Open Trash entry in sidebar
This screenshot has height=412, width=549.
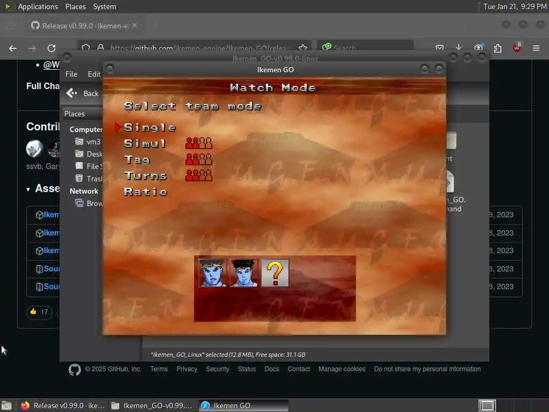pos(88,179)
